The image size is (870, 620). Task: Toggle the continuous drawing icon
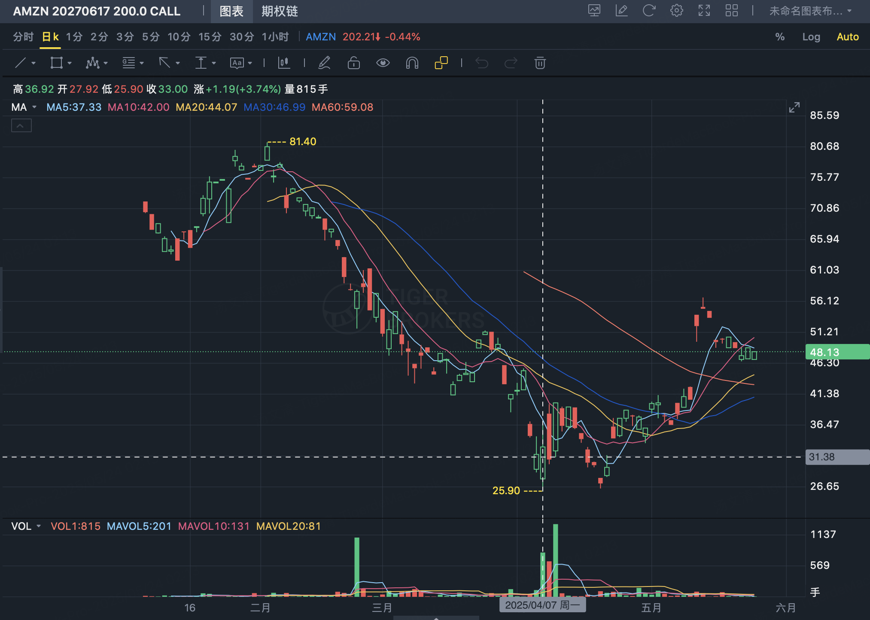(441, 63)
